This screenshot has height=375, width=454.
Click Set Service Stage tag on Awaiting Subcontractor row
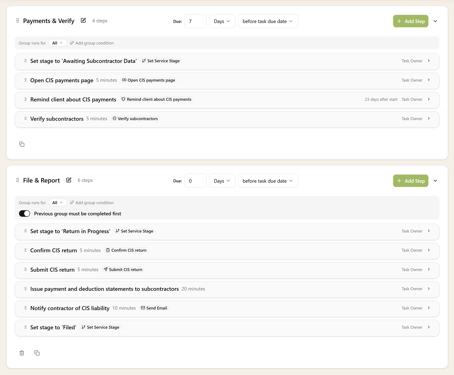[161, 61]
